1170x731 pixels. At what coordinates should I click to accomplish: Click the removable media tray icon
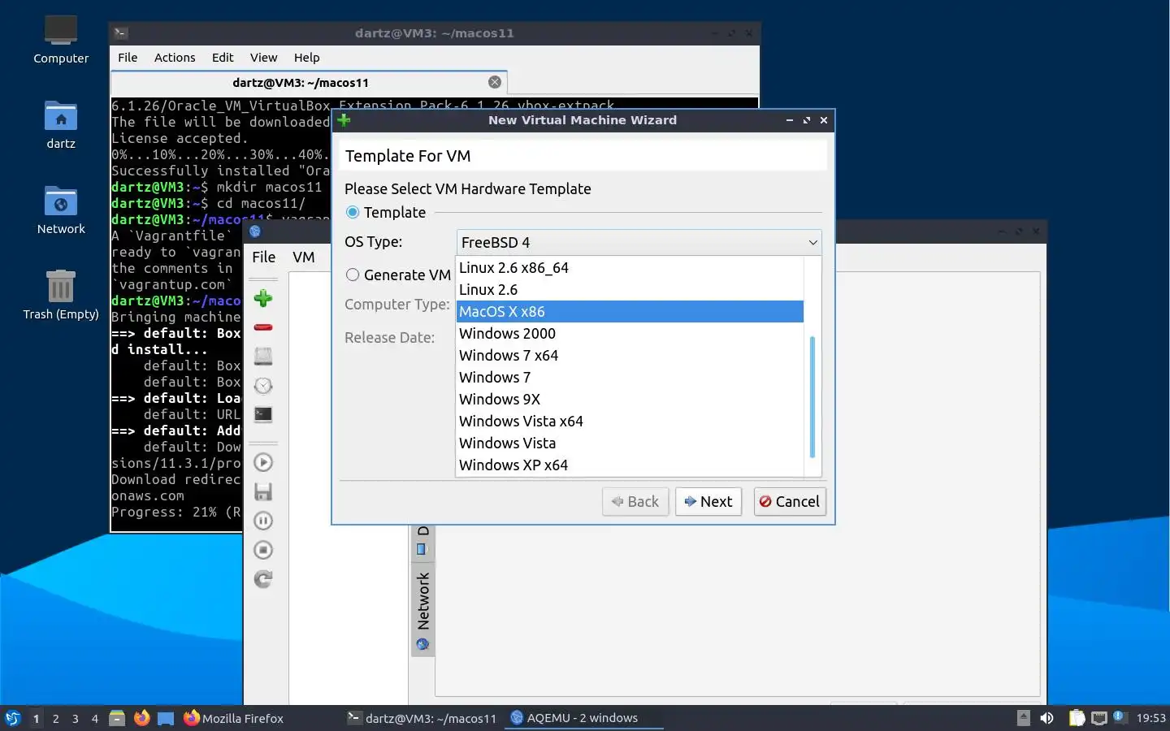tap(1024, 718)
